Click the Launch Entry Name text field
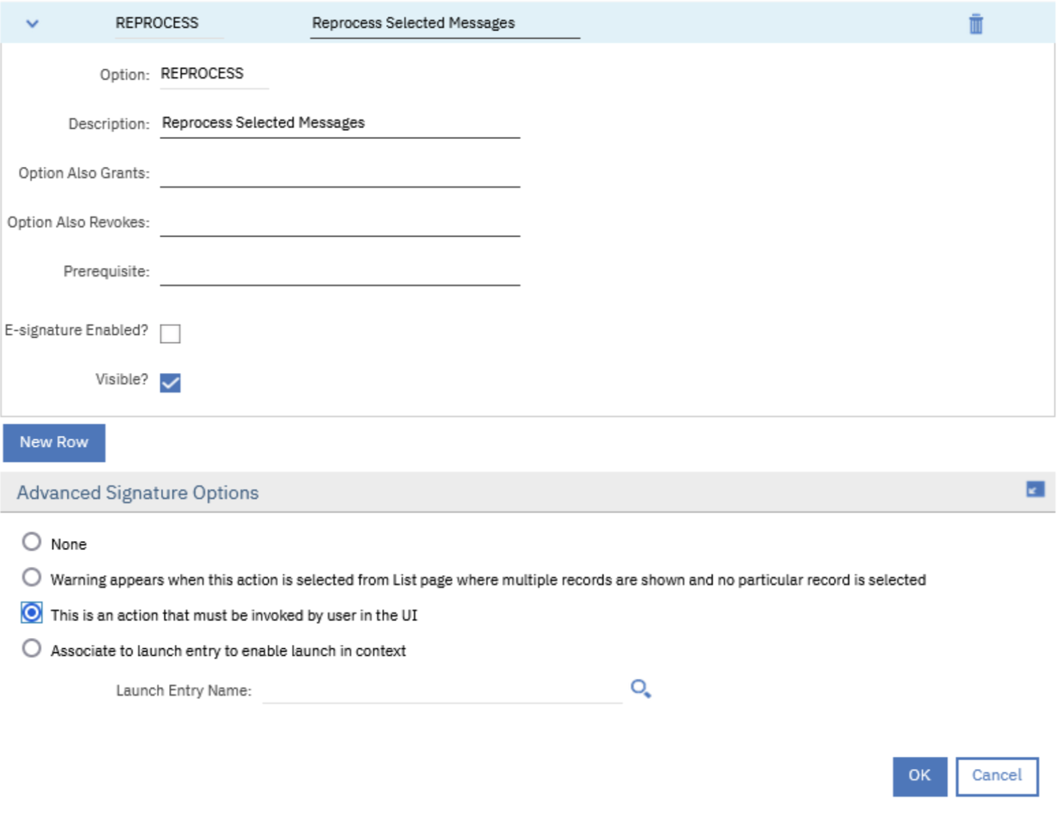The height and width of the screenshot is (815, 1061). (x=441, y=691)
